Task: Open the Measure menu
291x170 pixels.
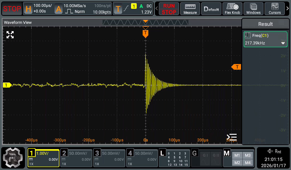Action: [190, 9]
